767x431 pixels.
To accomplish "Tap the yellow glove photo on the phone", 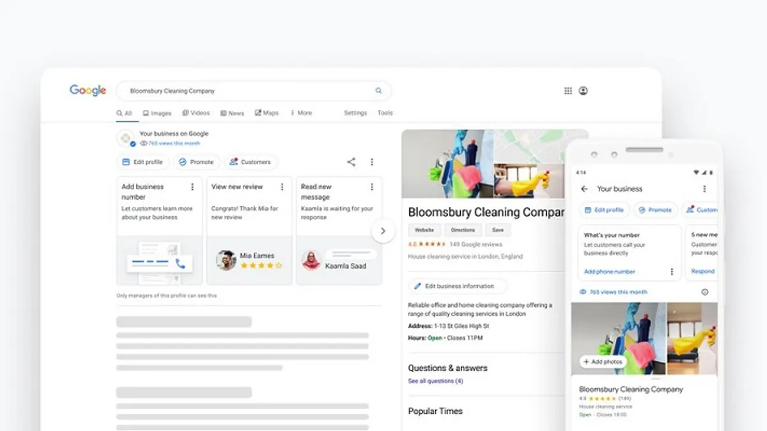I will click(692, 338).
